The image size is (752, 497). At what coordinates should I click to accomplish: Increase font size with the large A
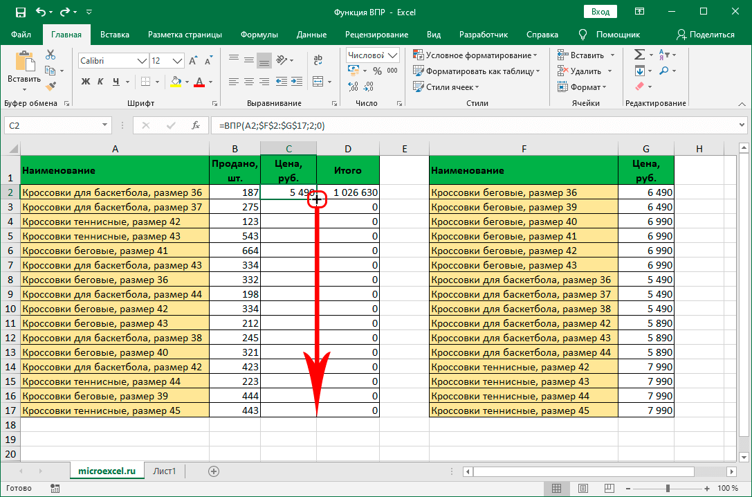(x=193, y=61)
